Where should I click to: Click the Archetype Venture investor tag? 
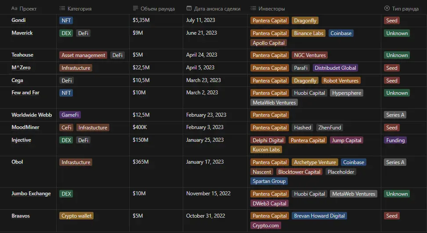[x=315, y=162]
